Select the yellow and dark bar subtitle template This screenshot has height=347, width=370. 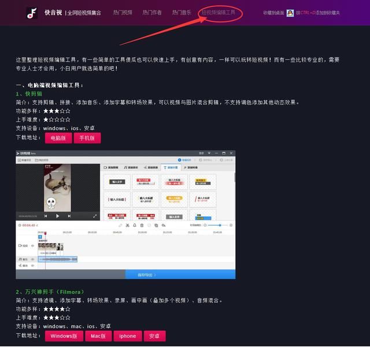tap(203, 182)
